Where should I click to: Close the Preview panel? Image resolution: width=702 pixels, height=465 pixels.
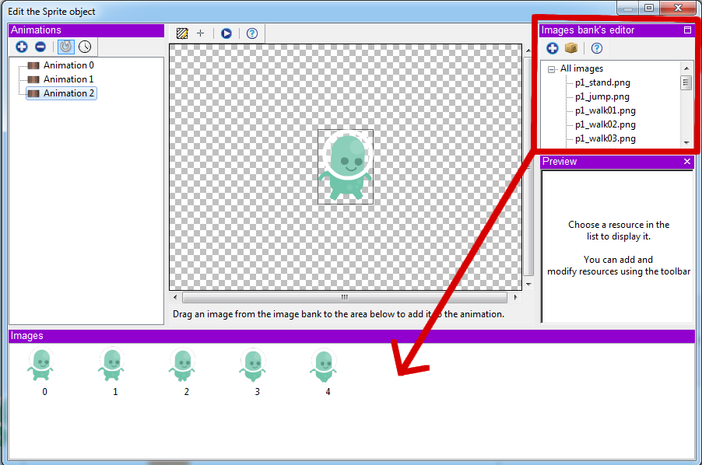(x=687, y=162)
